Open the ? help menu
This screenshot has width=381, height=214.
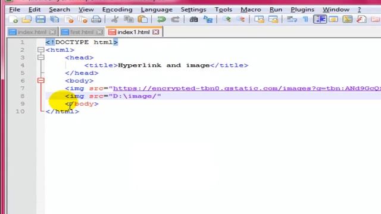pos(360,10)
